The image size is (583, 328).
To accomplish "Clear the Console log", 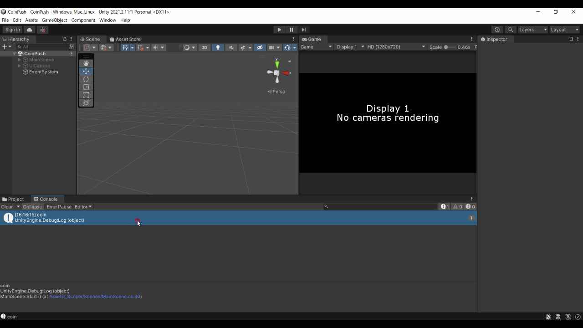I will [7, 207].
